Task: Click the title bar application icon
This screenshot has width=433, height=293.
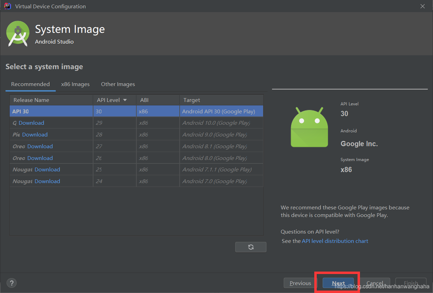Action: [x=7, y=6]
